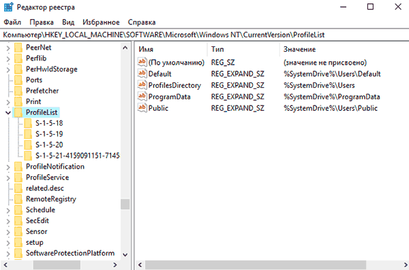Open the Вид menu
The height and width of the screenshot is (270, 409).
coord(68,22)
